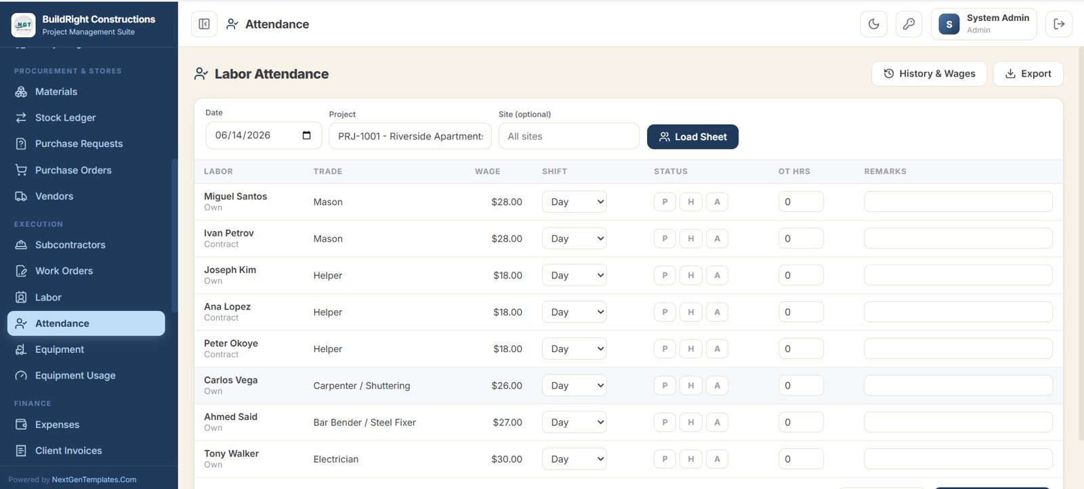Mark Carlos Vega as Half-day (H)
This screenshot has width=1084, height=489.
690,386
